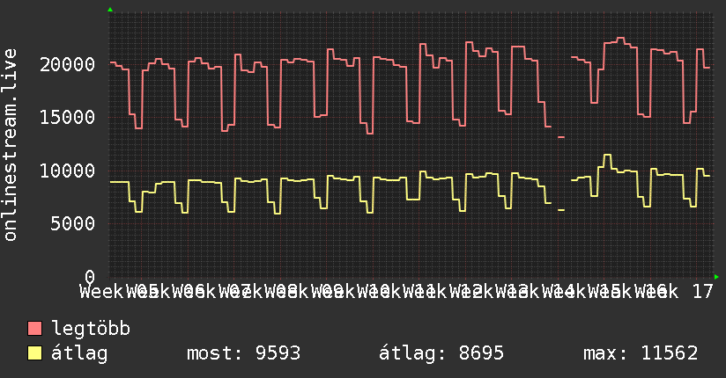Click the most: 9593 value

(243, 353)
